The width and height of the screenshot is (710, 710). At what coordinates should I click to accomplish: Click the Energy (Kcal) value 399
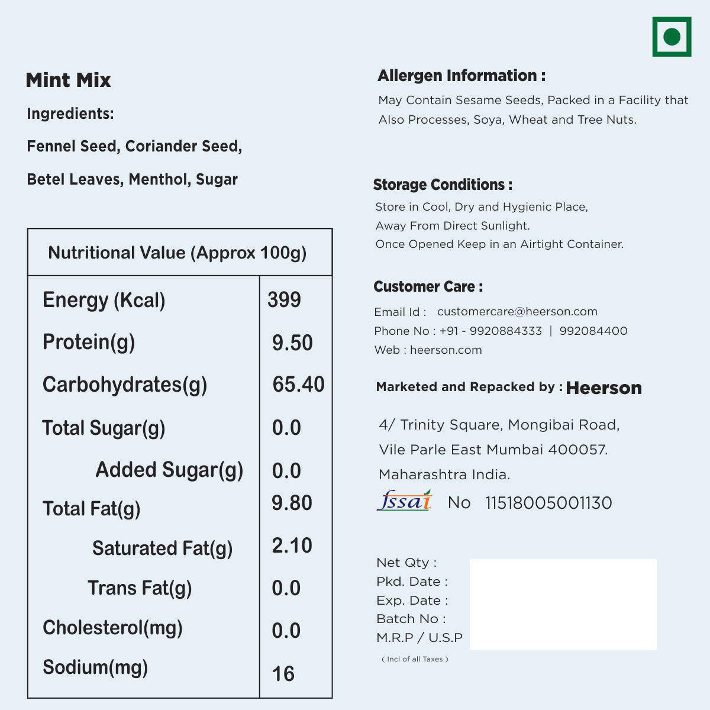click(x=284, y=300)
